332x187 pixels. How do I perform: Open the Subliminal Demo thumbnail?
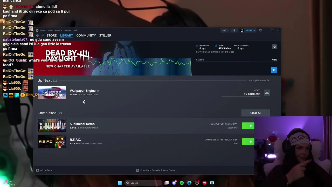tap(52, 126)
